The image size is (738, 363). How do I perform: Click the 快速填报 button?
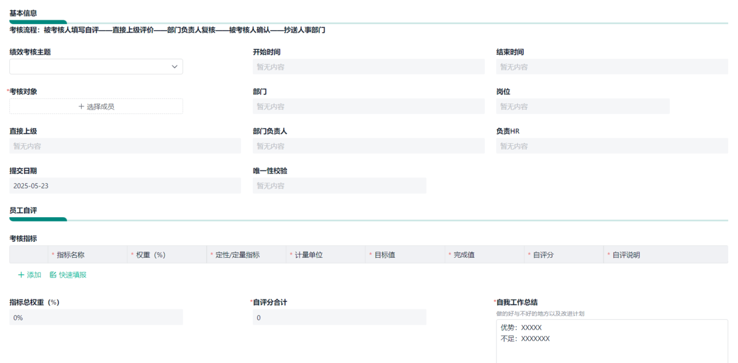point(68,275)
